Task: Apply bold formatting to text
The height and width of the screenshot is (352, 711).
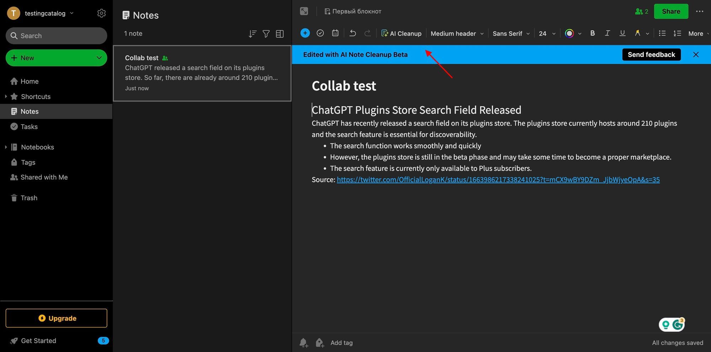Action: (592, 33)
